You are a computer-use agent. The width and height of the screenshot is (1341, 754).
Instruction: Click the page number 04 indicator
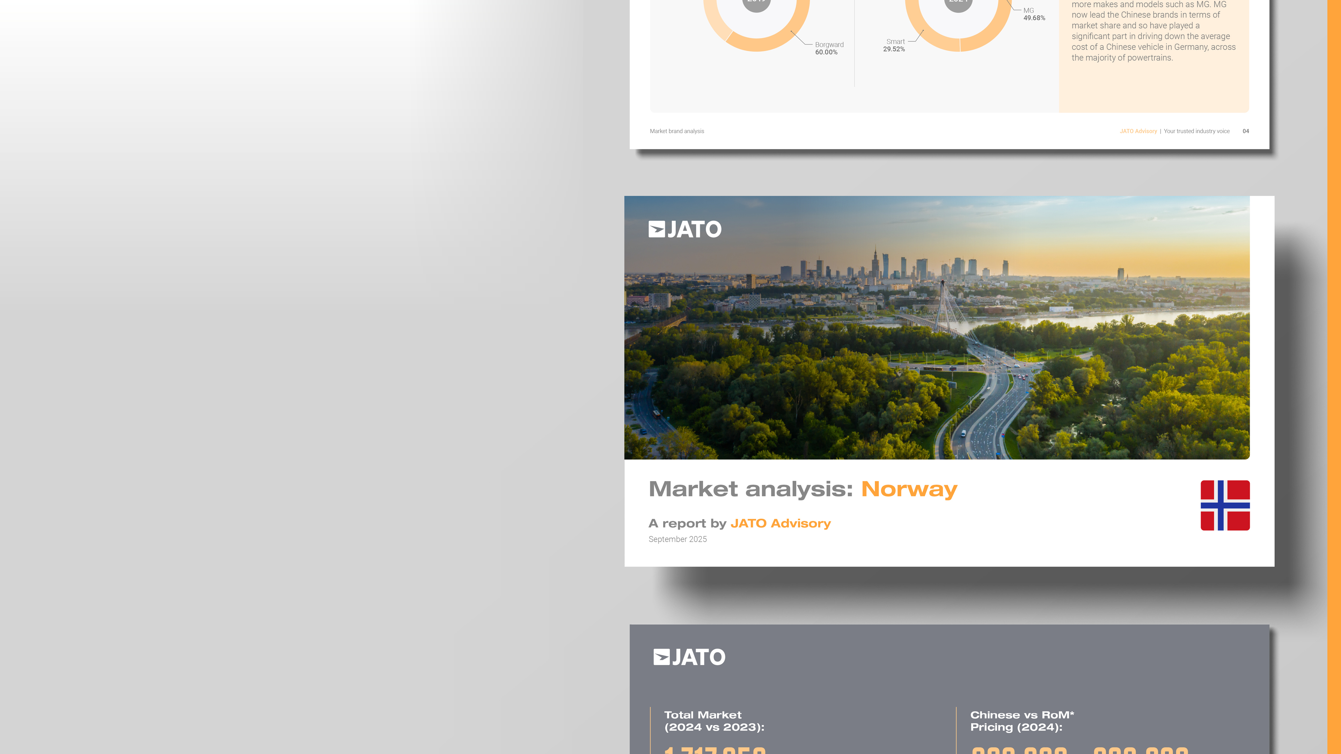(1246, 131)
